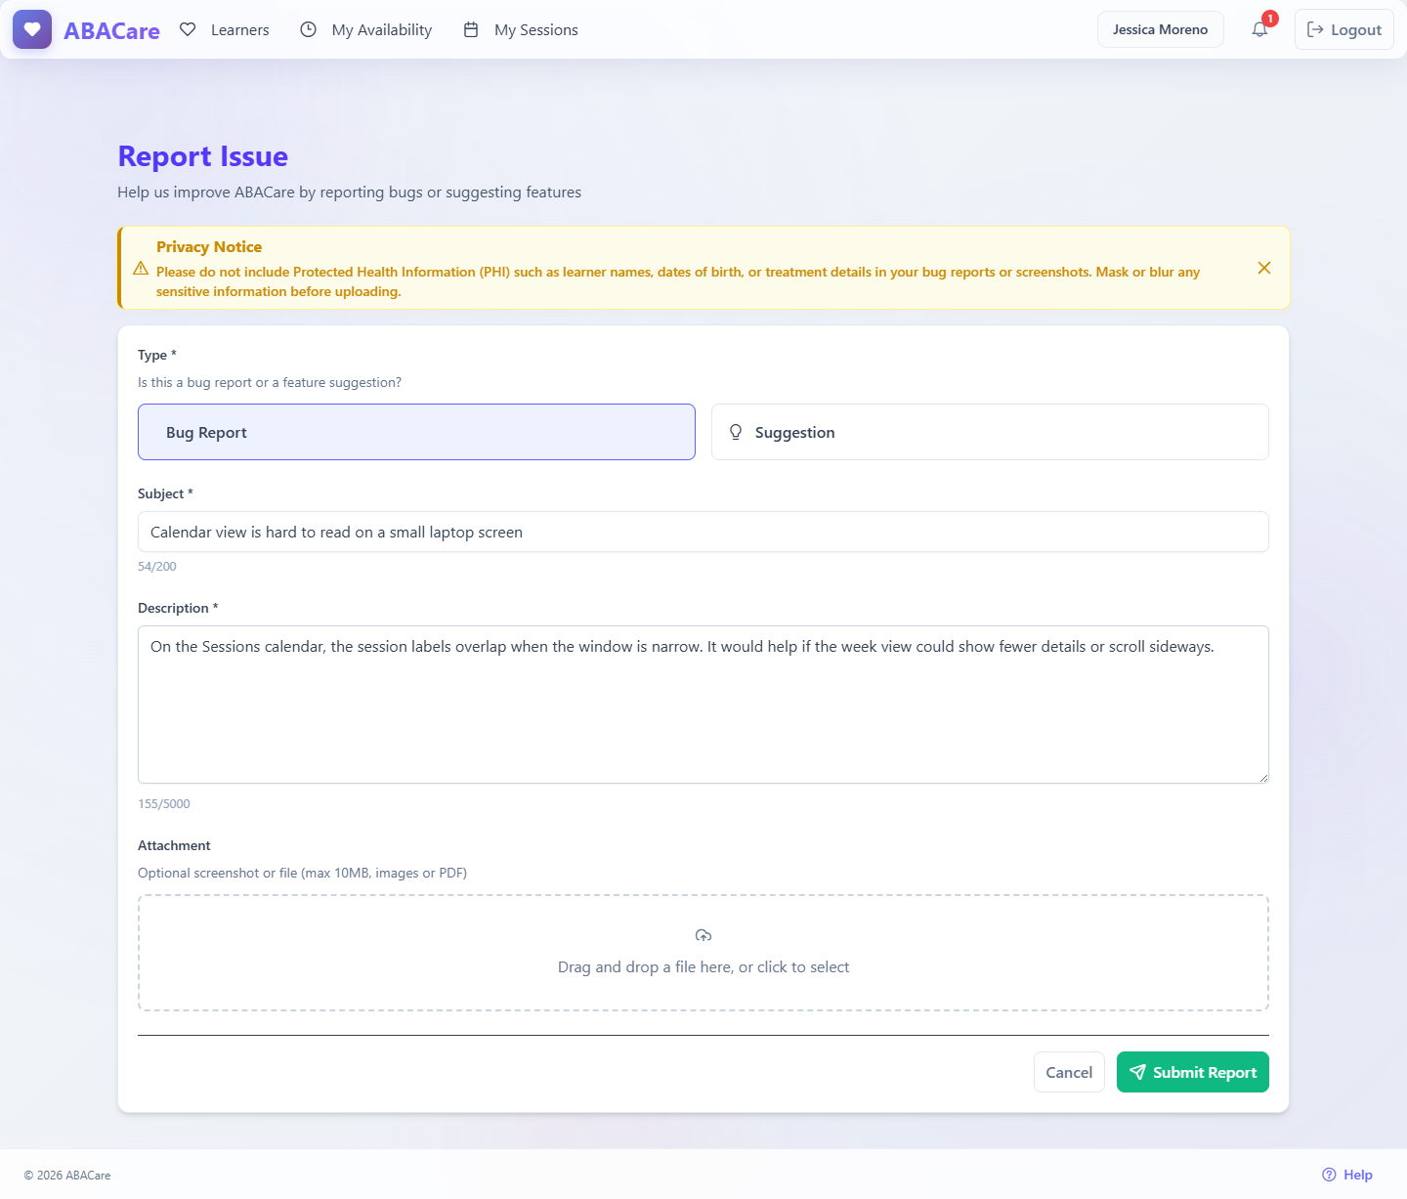Dismiss the Privacy Notice banner
This screenshot has width=1407, height=1199.
tap(1264, 268)
